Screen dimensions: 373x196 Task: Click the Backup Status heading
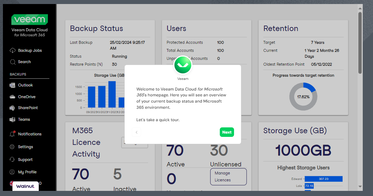tap(96, 28)
